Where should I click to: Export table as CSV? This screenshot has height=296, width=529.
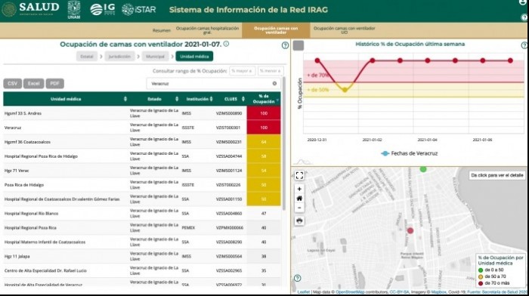(13, 84)
